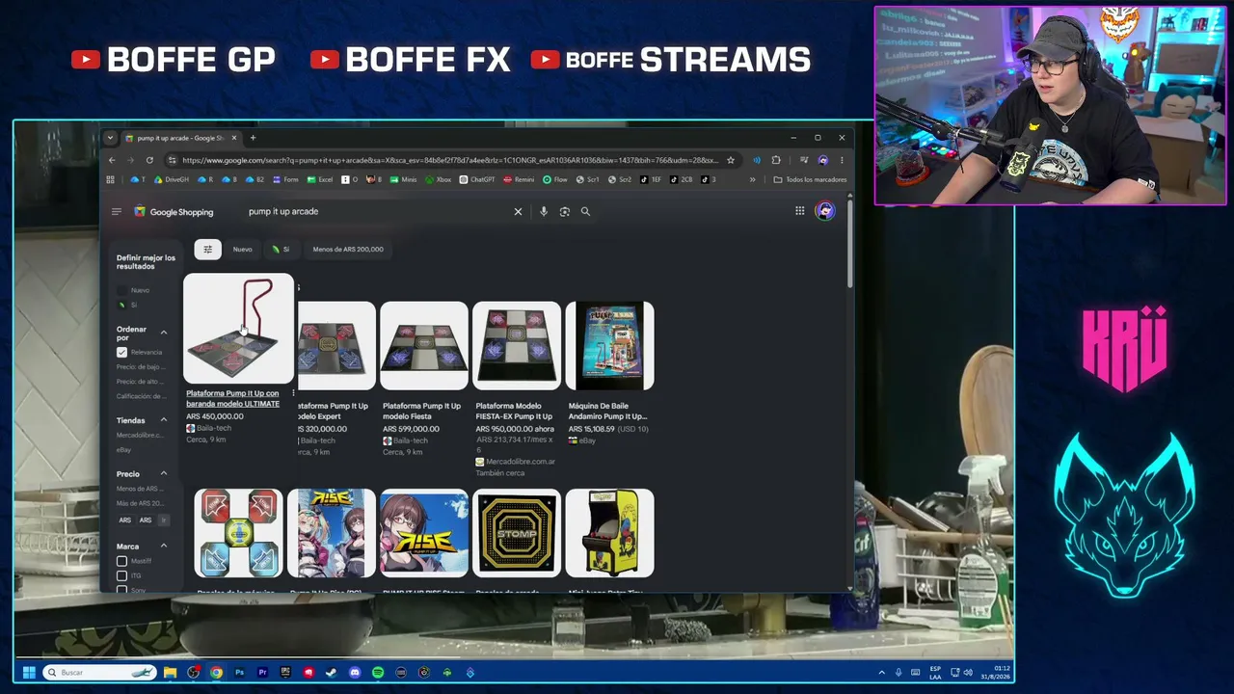This screenshot has width=1234, height=694.
Task: Bookmark this page with the star icon
Action: point(731,160)
